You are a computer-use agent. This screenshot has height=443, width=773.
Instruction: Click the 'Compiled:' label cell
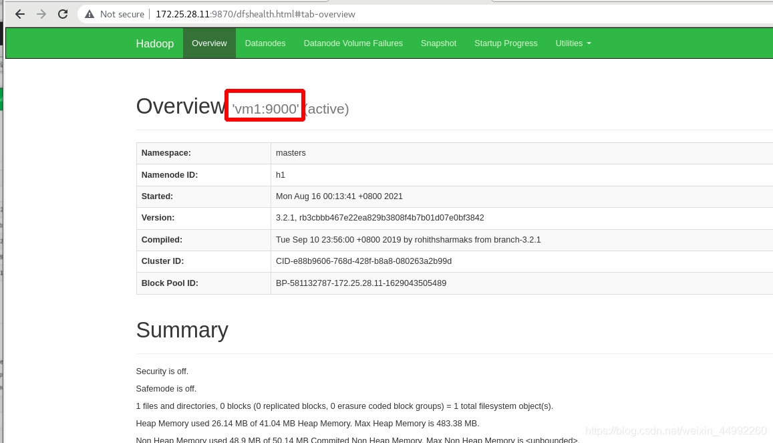pyautogui.click(x=204, y=239)
